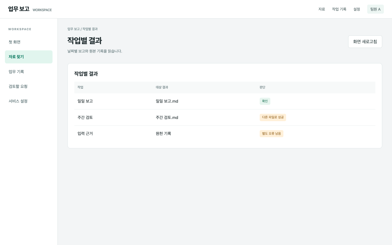Open the 첫 화면 sidebar item
The height and width of the screenshot is (245, 392).
tap(29, 42)
